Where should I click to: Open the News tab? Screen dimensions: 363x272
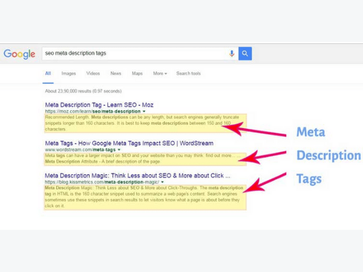116,74
